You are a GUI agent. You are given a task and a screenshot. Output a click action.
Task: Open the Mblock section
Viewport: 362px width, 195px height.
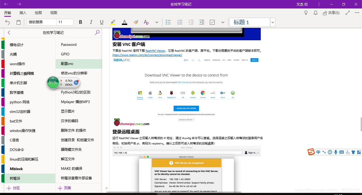click(x=30, y=169)
